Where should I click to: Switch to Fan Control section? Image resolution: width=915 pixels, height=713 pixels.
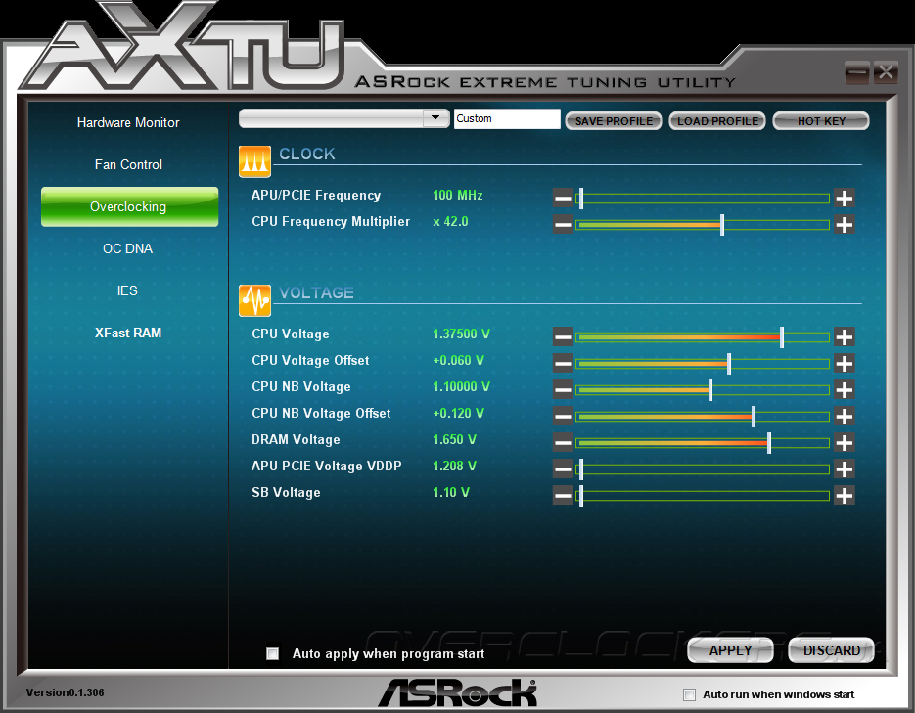point(128,164)
